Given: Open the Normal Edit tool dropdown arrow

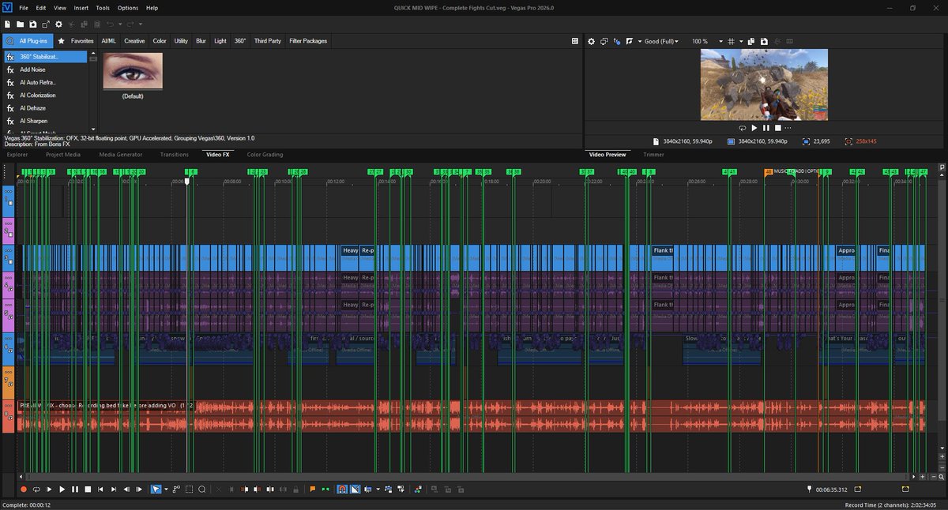Looking at the screenshot, I should (166, 489).
